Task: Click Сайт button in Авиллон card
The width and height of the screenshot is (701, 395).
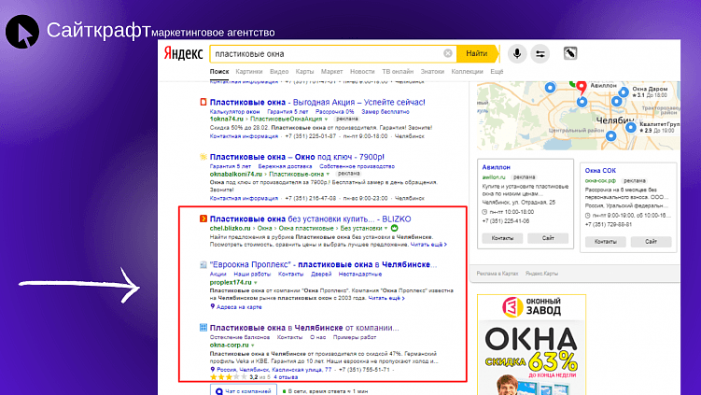Action: (x=548, y=238)
